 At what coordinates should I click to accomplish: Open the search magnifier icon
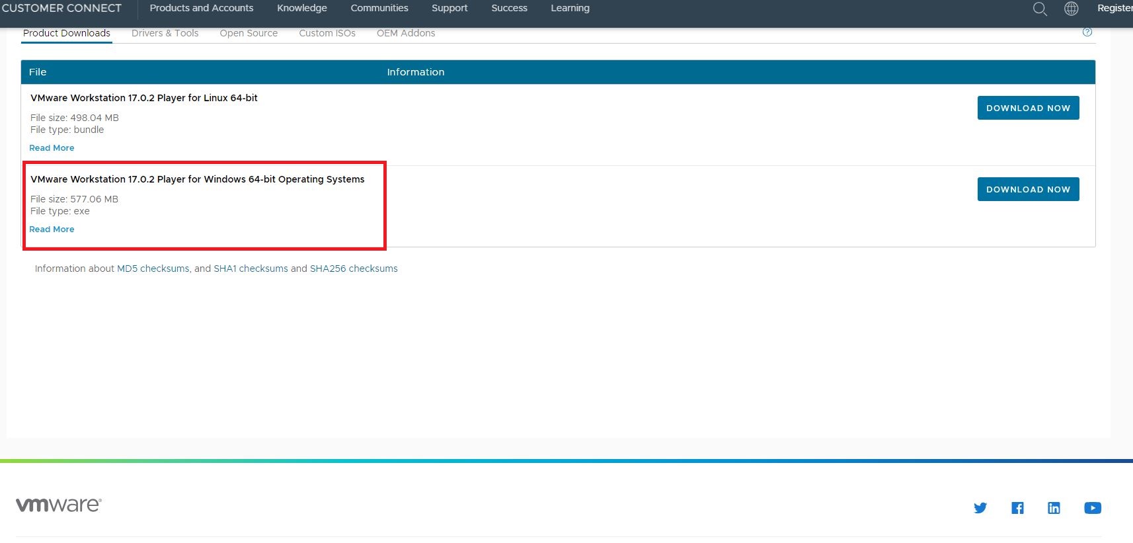click(x=1040, y=9)
